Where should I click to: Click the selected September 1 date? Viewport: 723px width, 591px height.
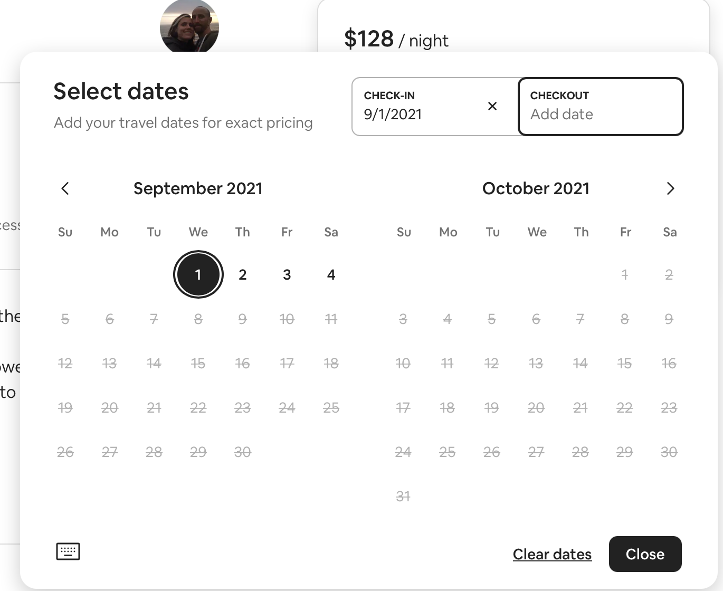(198, 274)
